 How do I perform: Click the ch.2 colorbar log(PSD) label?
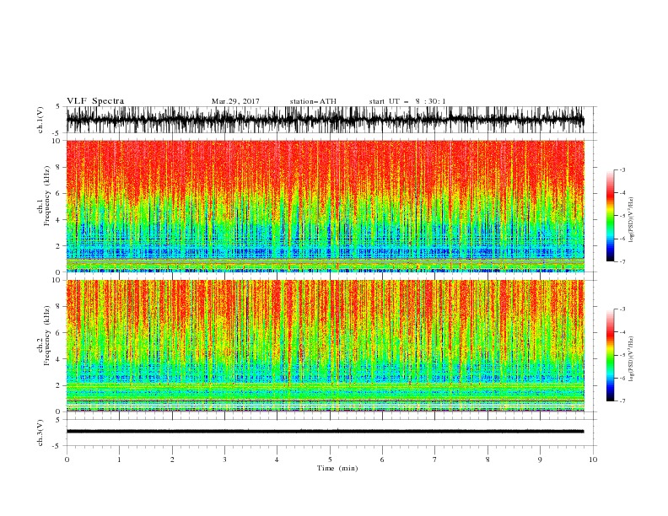pos(632,359)
